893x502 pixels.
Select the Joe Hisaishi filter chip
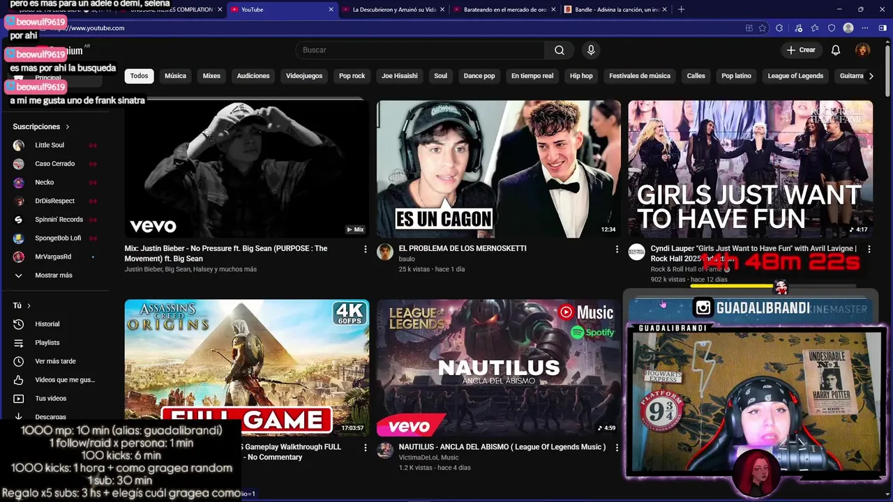point(400,76)
